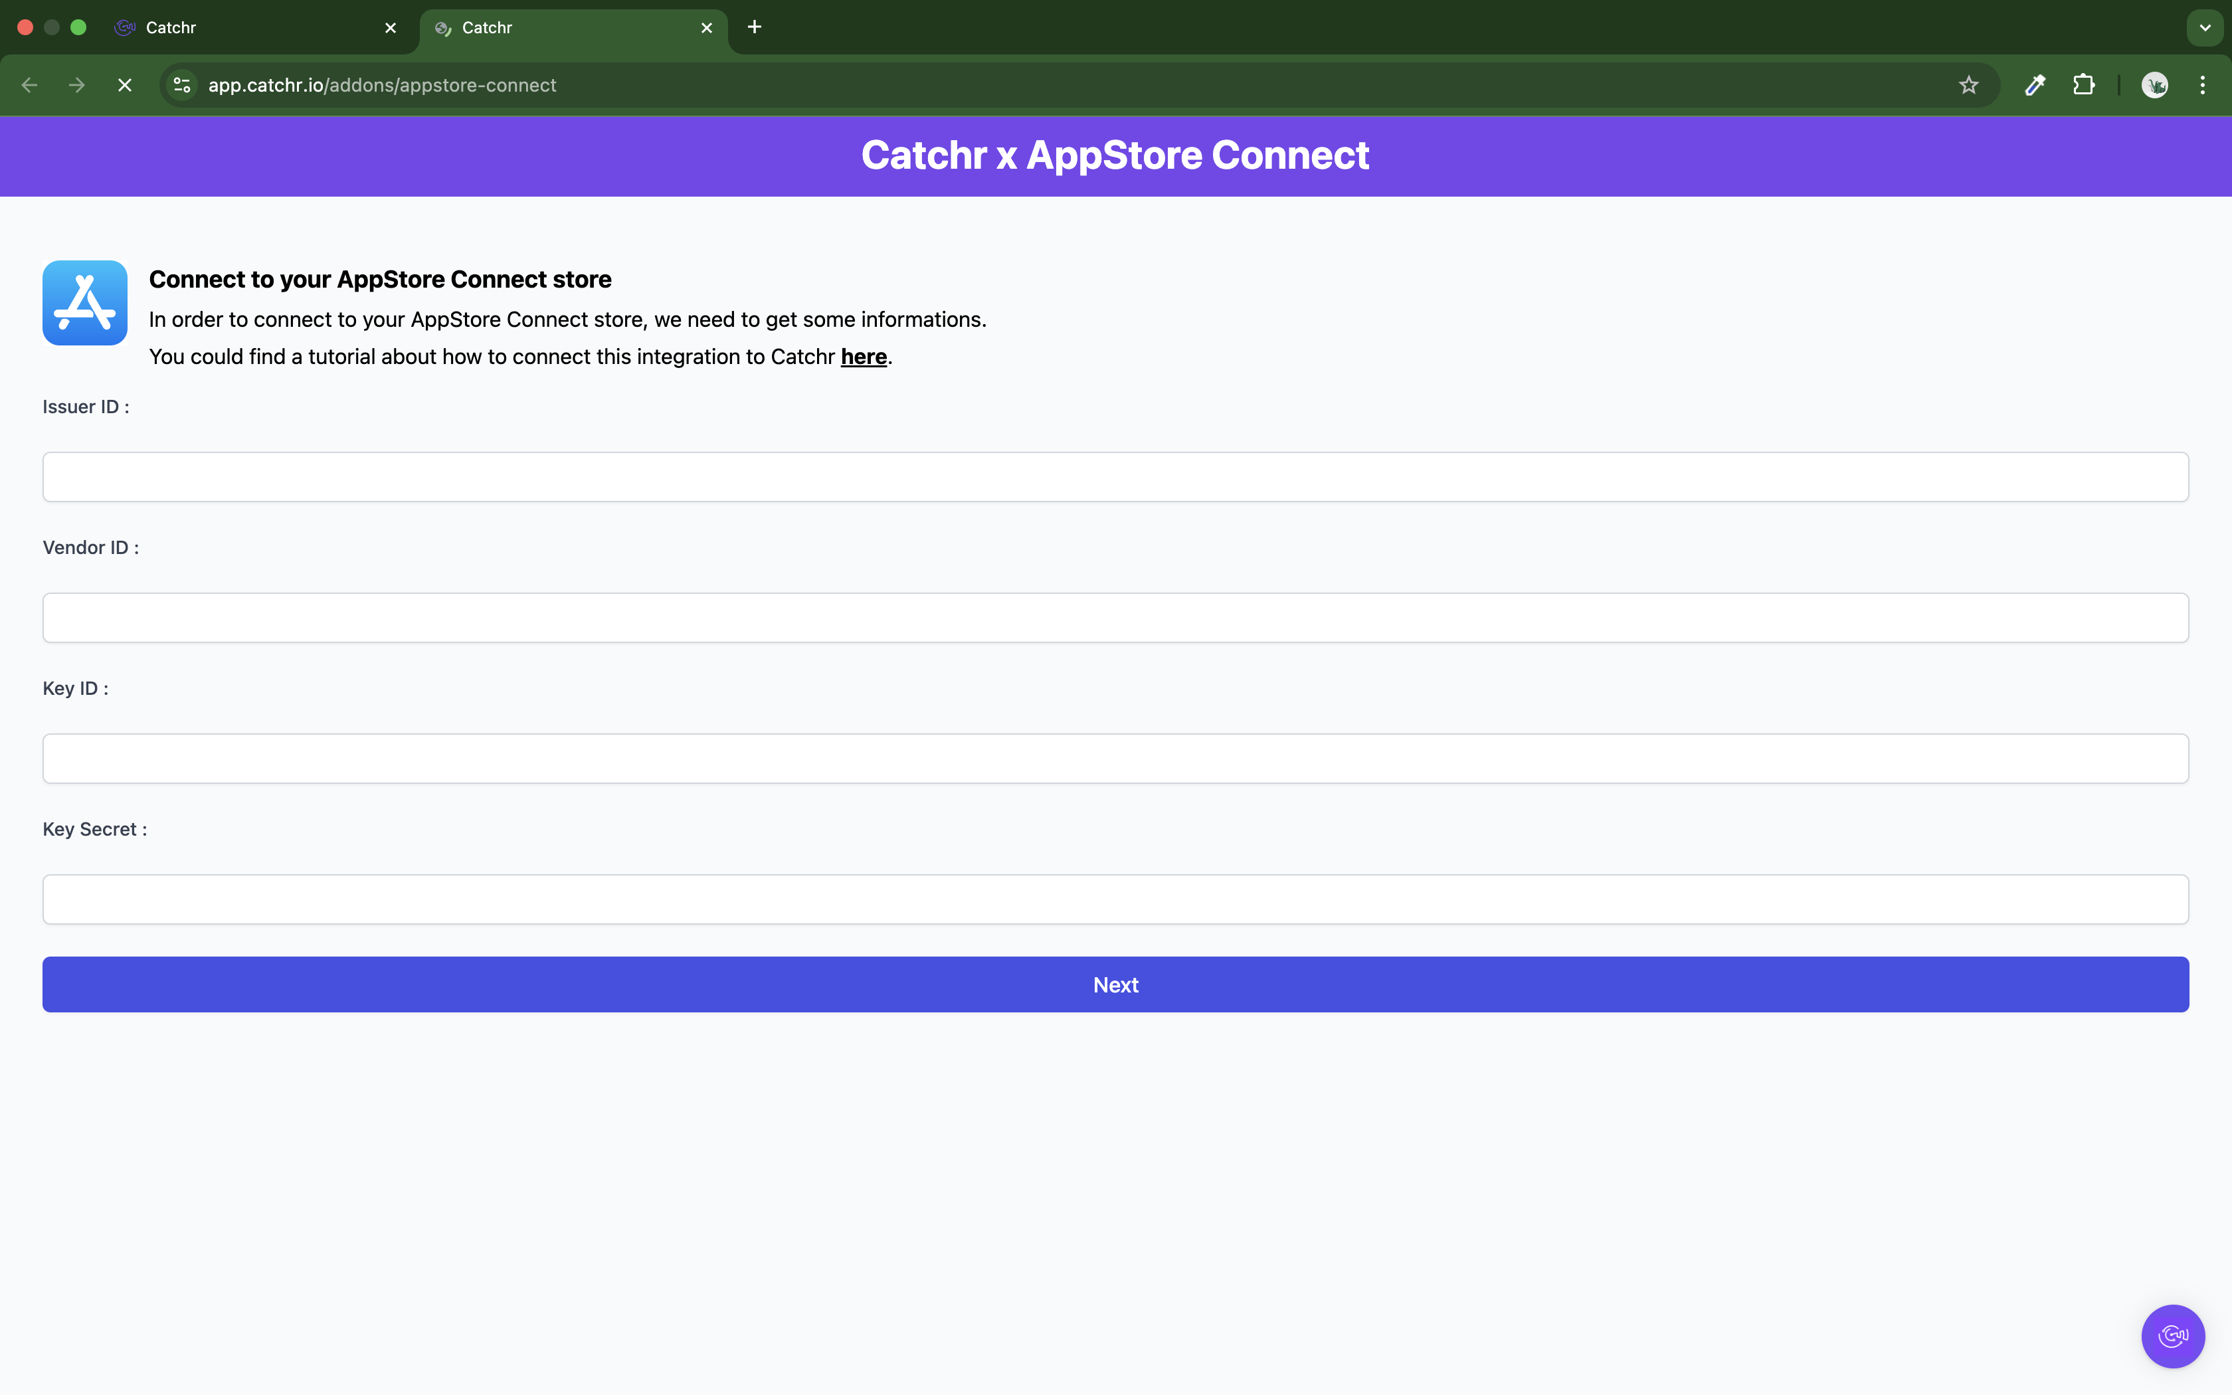
Task: Click the macOS red close window button
Action: (26, 28)
